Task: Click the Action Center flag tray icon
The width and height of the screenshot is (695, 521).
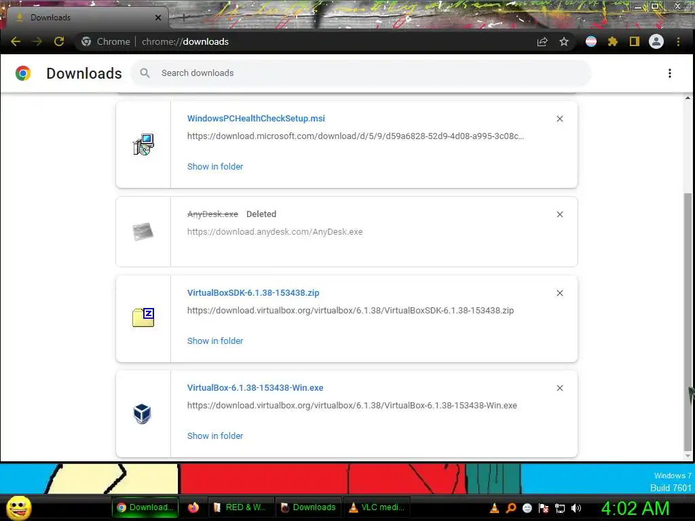Action: pyautogui.click(x=544, y=508)
